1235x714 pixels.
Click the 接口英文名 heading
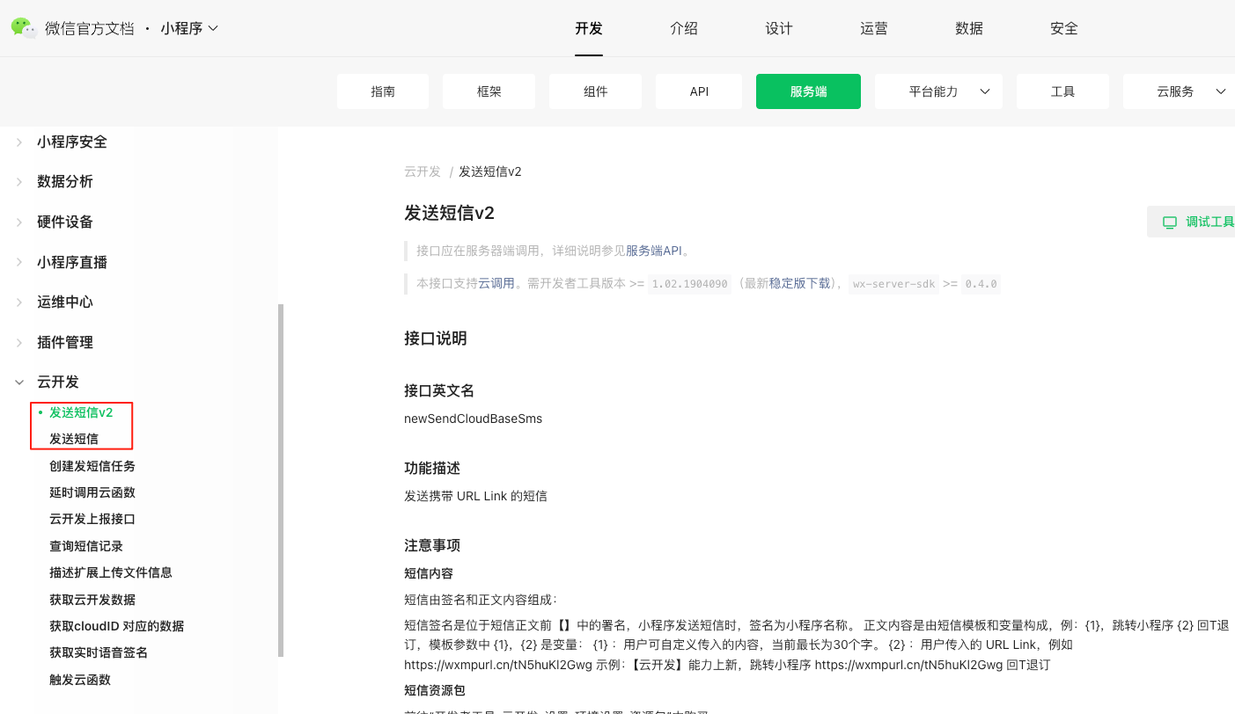click(x=439, y=390)
